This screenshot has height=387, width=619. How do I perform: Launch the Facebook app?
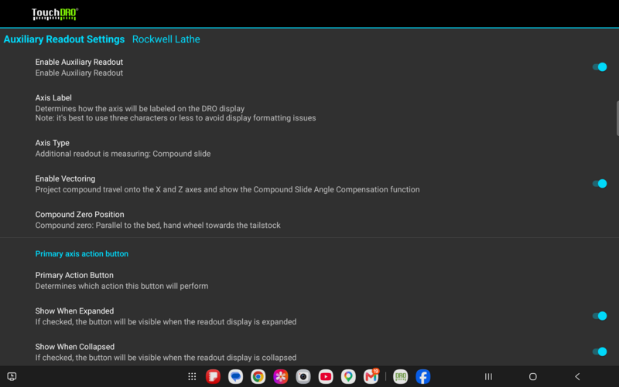pos(422,377)
